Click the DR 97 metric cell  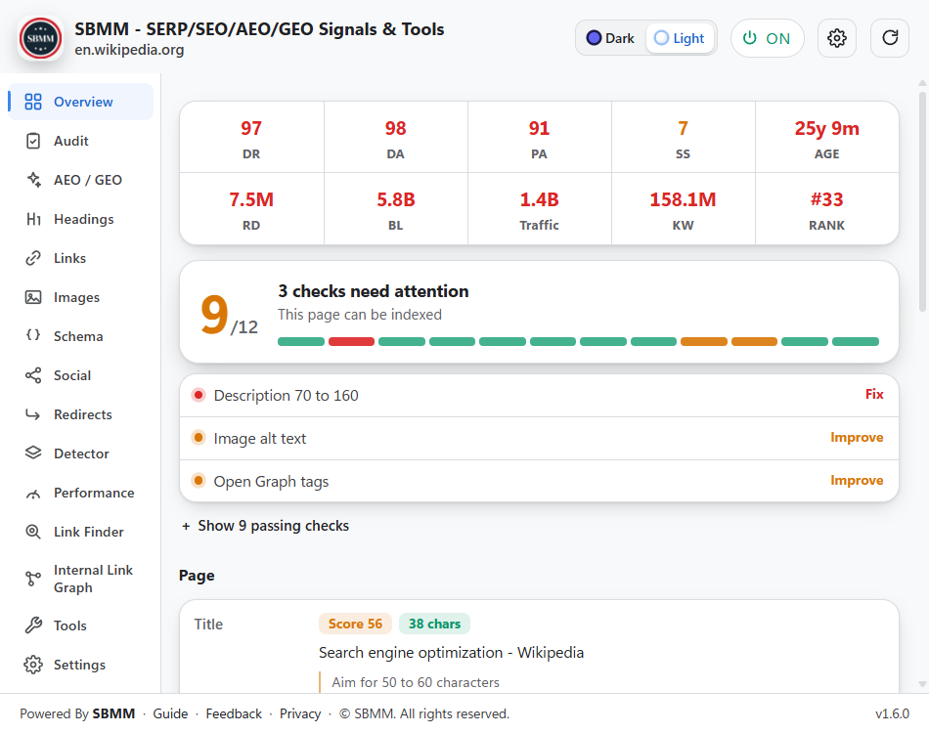pyautogui.click(x=251, y=138)
